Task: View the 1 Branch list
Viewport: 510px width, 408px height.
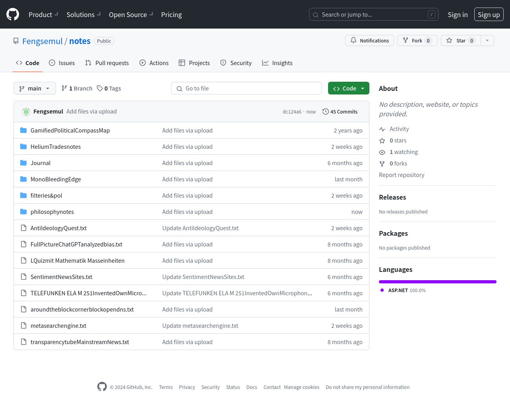Action: coord(77,88)
